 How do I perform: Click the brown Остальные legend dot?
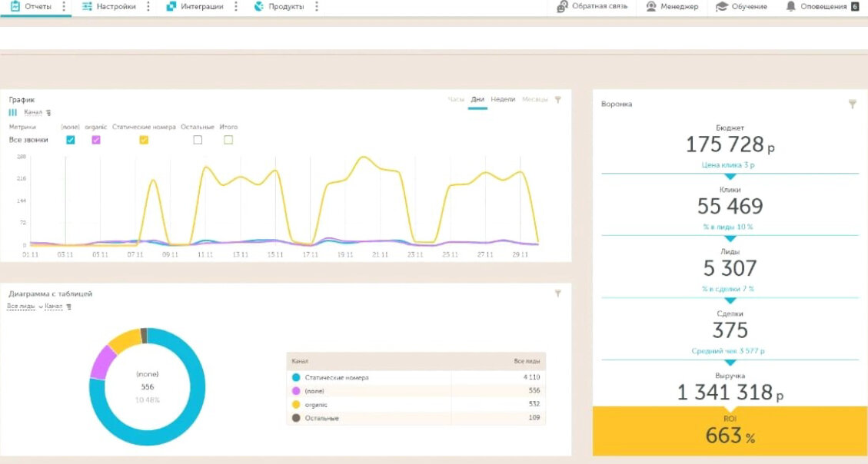(x=296, y=418)
